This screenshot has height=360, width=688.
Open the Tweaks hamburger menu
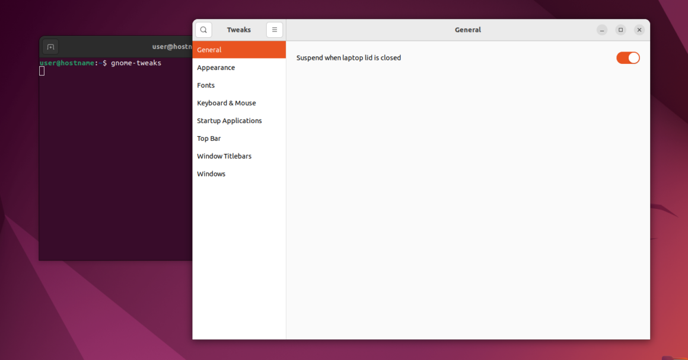point(274,29)
